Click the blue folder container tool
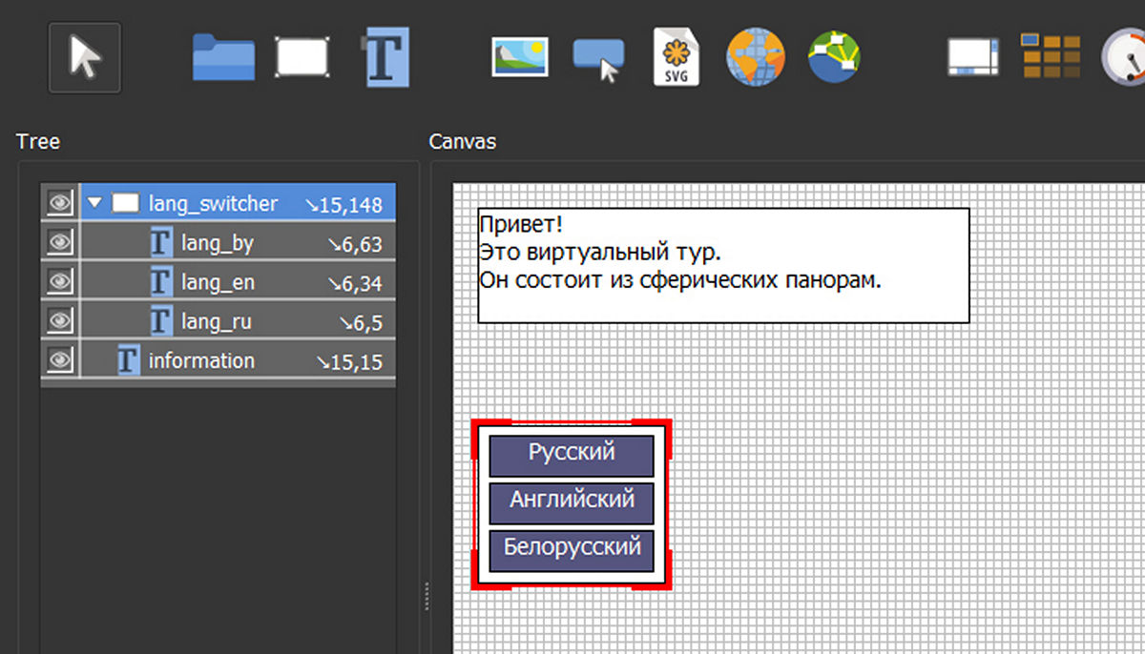The height and width of the screenshot is (654, 1145). (223, 57)
